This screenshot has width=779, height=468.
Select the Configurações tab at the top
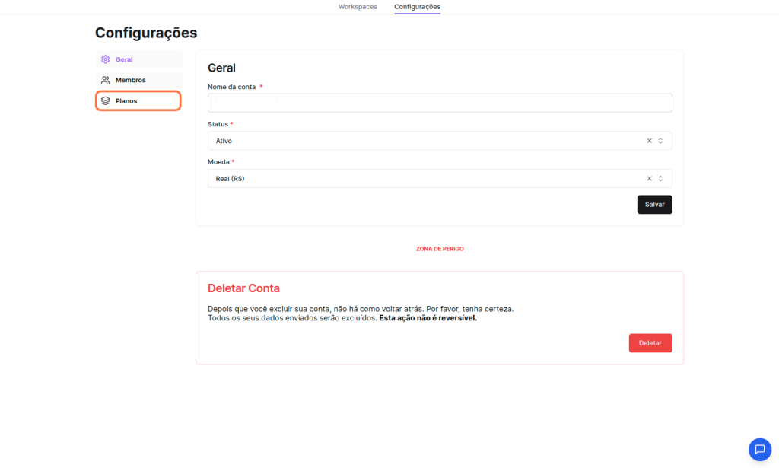point(417,7)
